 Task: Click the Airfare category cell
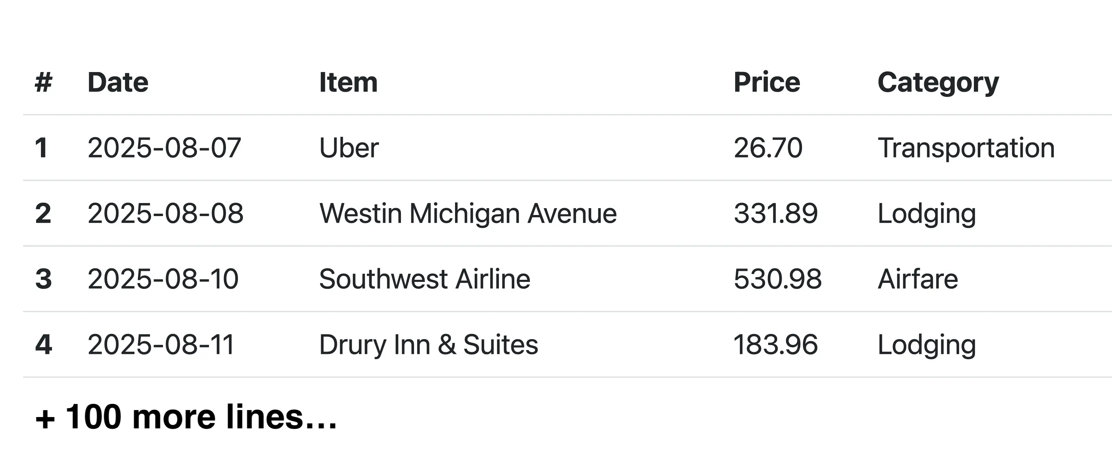click(x=918, y=279)
